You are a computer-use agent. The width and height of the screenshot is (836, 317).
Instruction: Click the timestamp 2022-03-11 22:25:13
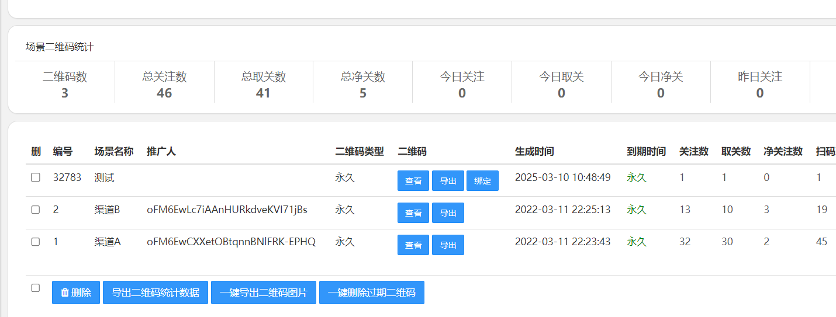563,210
